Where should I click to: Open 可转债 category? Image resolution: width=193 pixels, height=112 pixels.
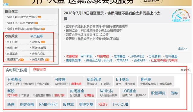tap(60, 79)
